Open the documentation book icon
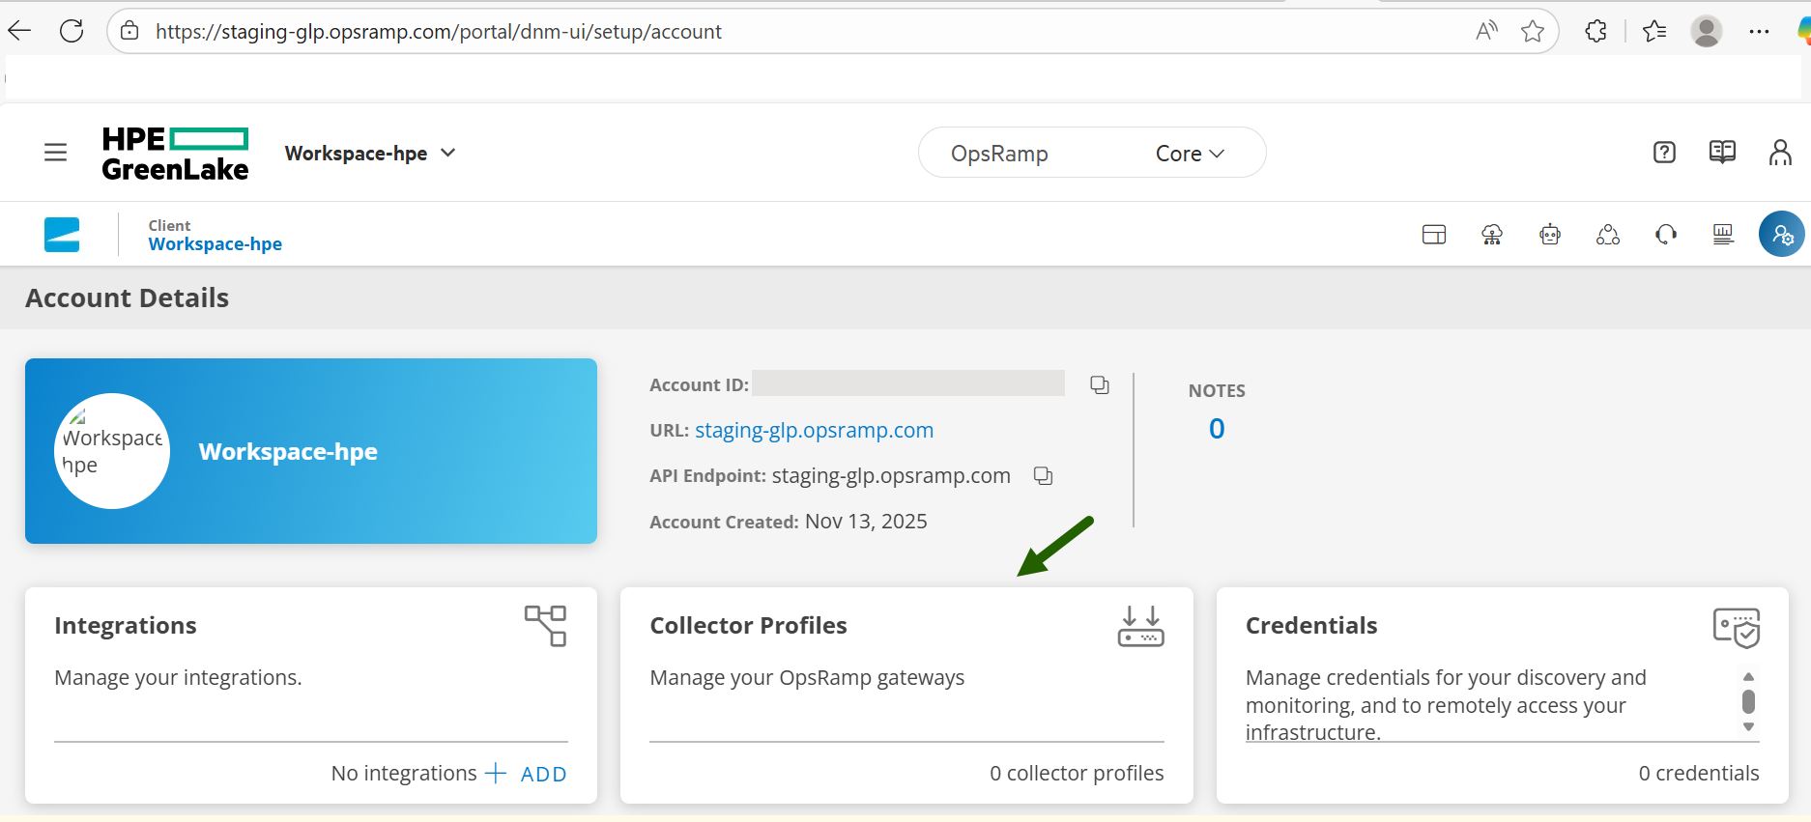This screenshot has height=822, width=1811. (x=1722, y=152)
